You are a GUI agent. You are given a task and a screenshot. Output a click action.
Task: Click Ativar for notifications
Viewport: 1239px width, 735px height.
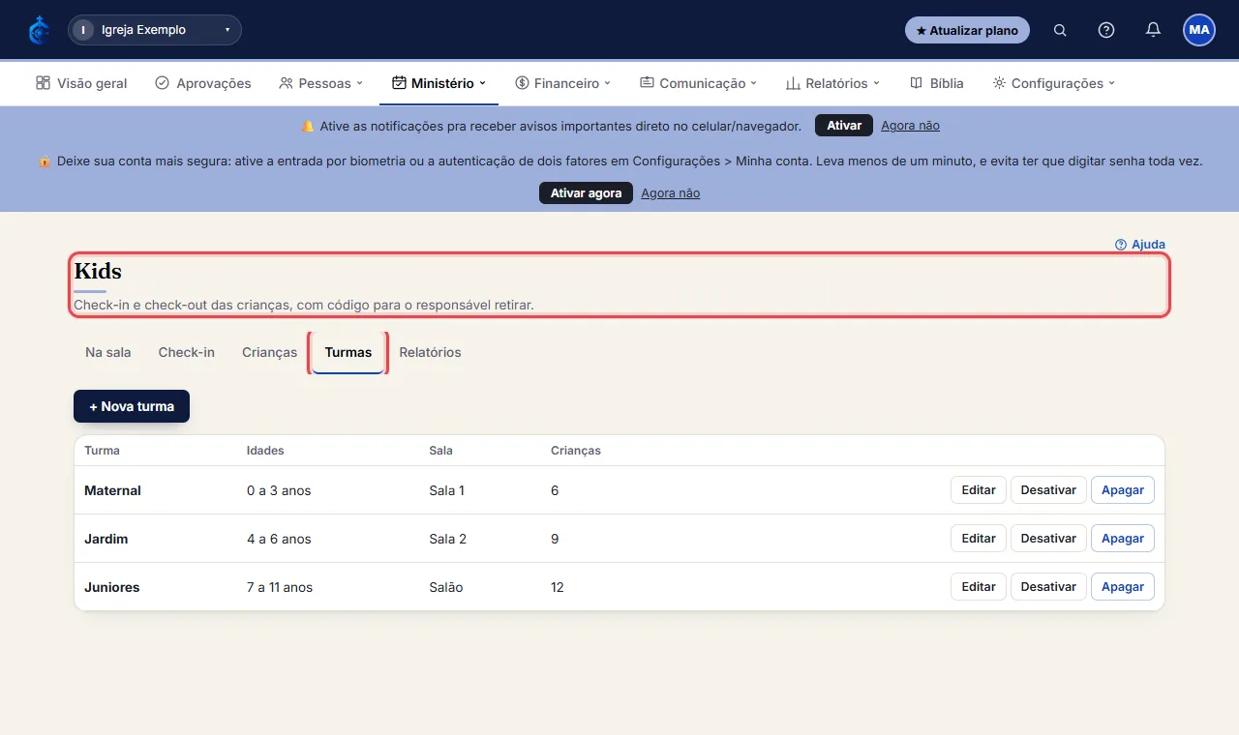(844, 126)
